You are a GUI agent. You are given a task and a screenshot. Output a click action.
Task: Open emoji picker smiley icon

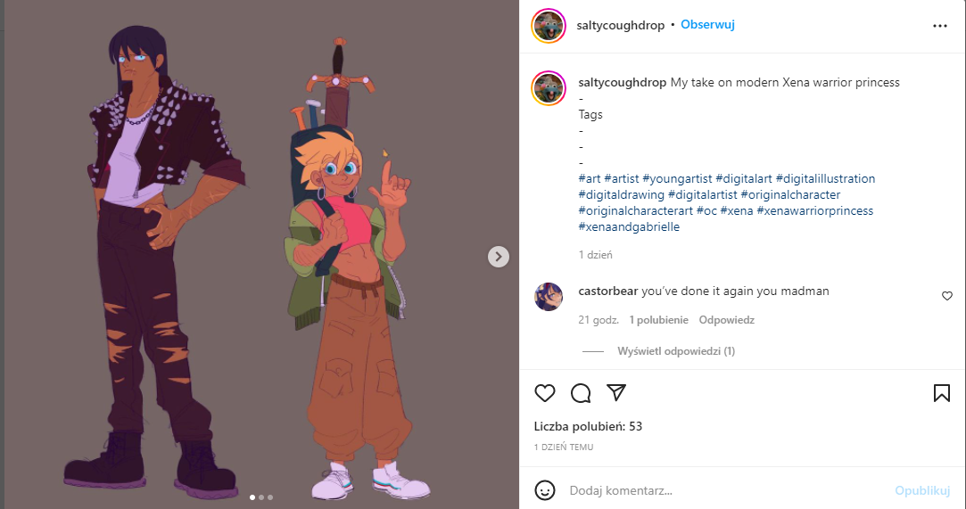545,490
